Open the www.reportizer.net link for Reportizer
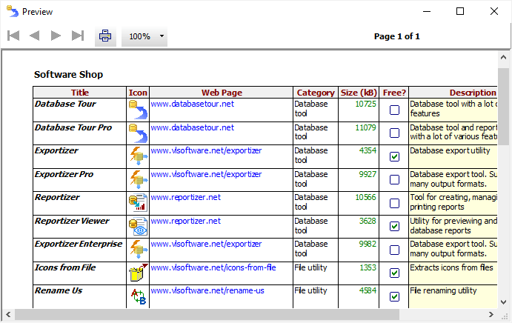Image resolution: width=512 pixels, height=323 pixels. coord(185,197)
